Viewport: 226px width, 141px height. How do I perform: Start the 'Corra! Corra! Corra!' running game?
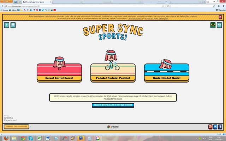pyautogui.click(x=59, y=73)
